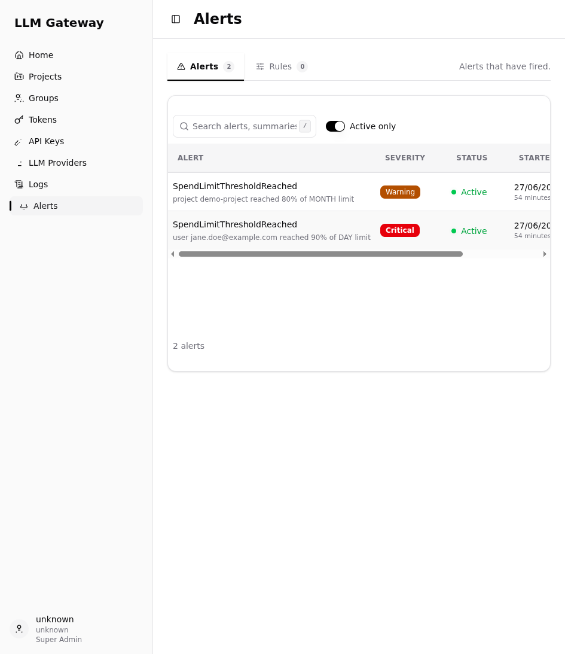This screenshot has width=565, height=654.
Task: Click the sliders icon on Rules tab
Action: pos(260,67)
